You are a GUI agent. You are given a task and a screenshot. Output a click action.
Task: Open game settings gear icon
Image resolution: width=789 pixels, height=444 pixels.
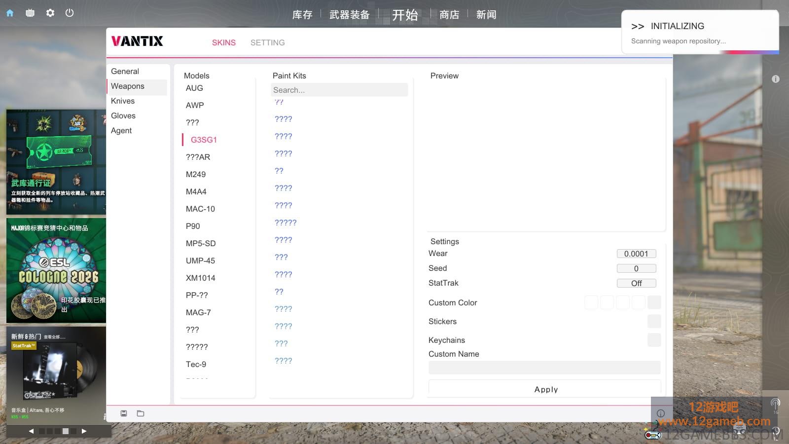[50, 13]
